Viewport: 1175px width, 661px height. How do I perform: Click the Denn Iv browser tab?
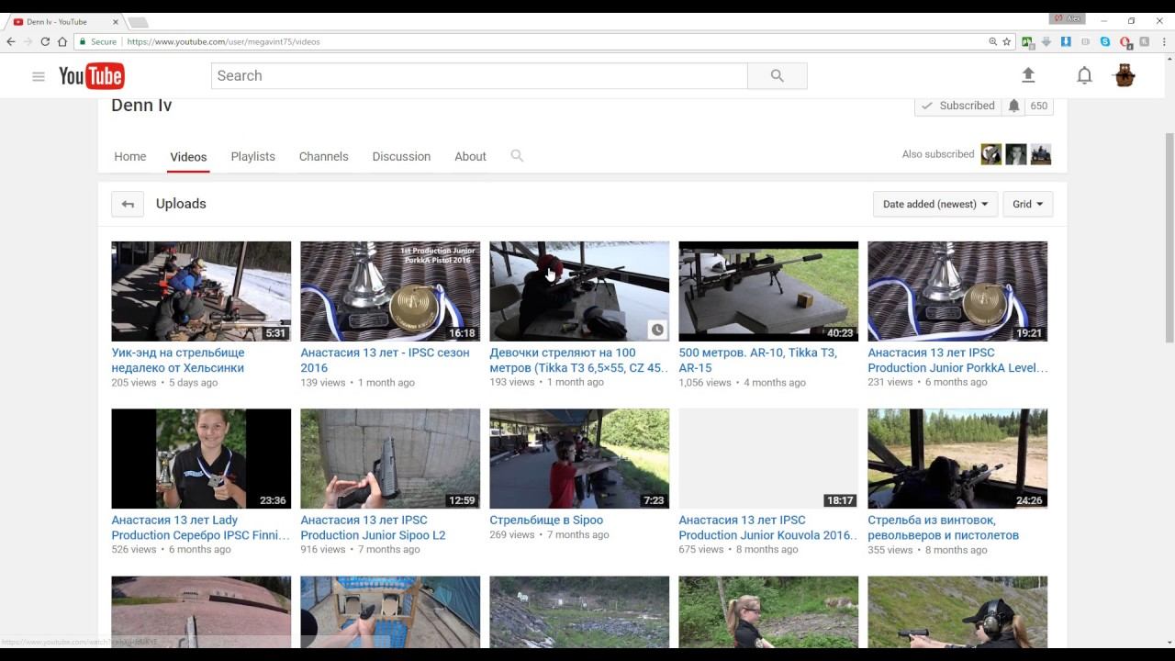click(62, 21)
